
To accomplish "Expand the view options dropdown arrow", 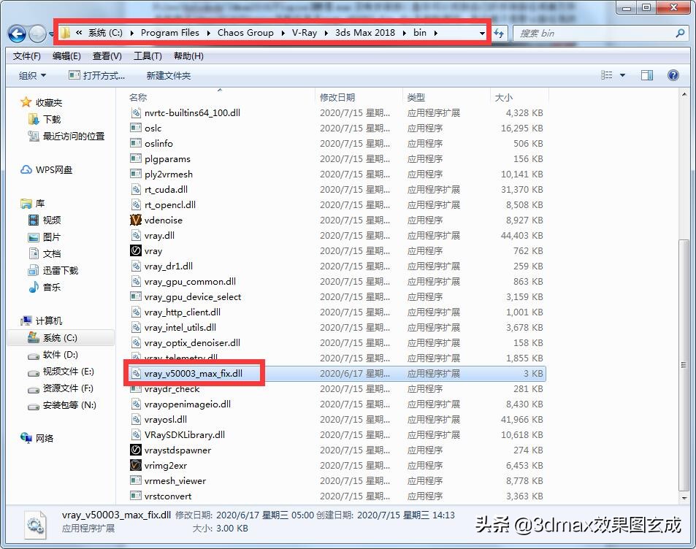I will (622, 75).
